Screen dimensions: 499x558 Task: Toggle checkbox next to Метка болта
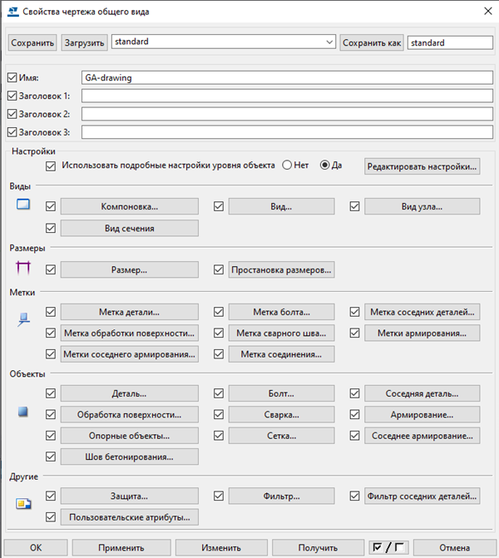[219, 312]
